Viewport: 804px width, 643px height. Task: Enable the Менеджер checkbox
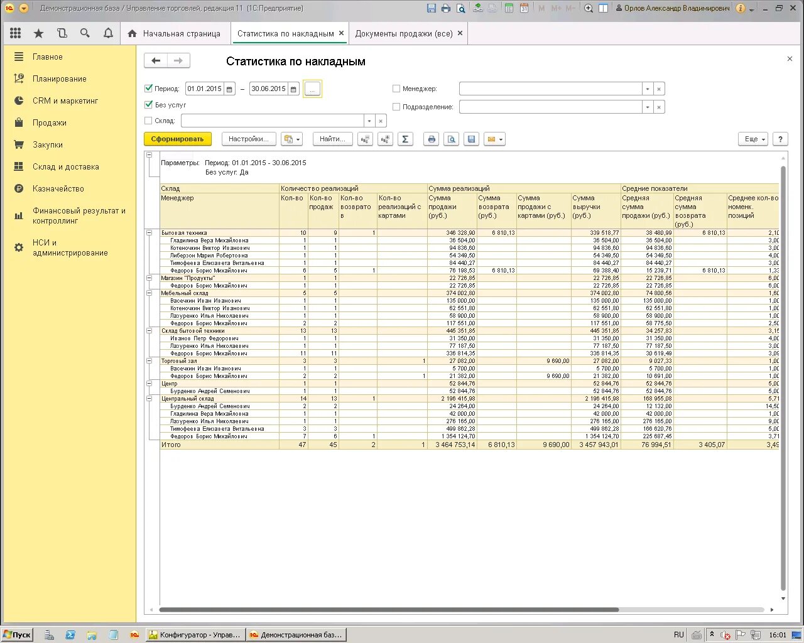(396, 89)
